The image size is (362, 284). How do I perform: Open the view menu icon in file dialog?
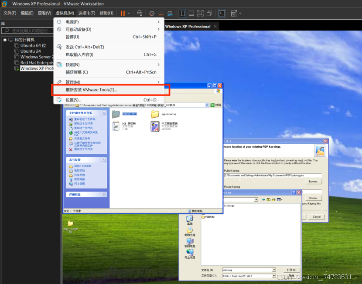[279, 199]
